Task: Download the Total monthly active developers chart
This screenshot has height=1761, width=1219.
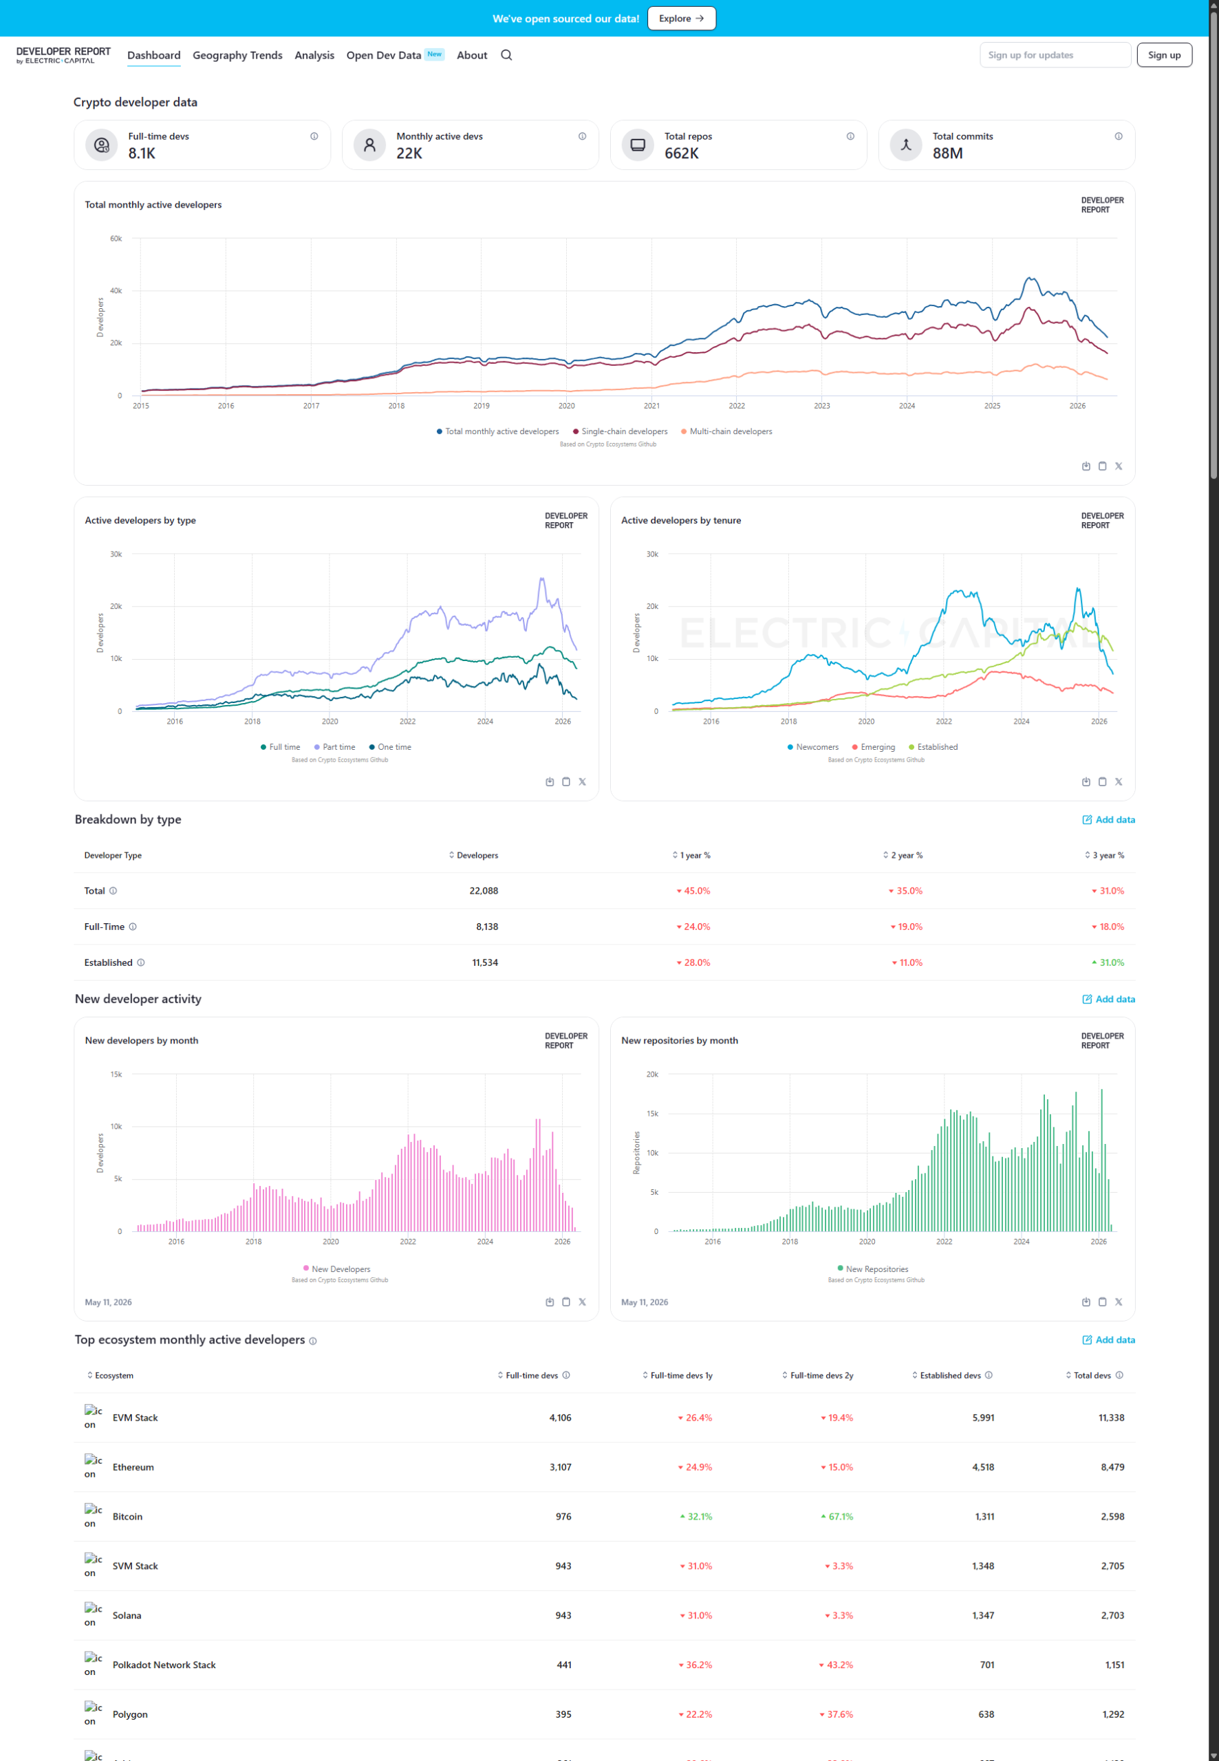Action: [x=1086, y=466]
